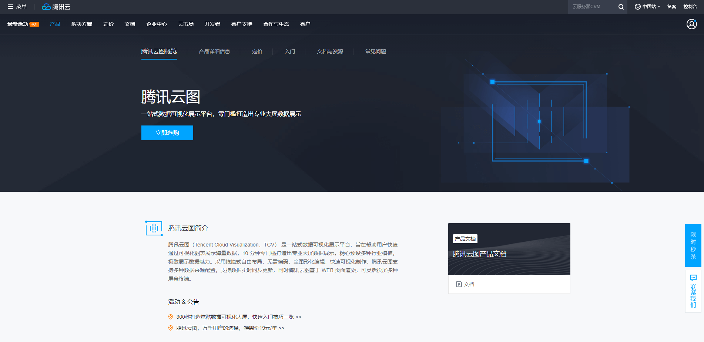Screen dimensions: 704x342
Task: Expand the 中国站 region dropdown
Action: pos(647,7)
